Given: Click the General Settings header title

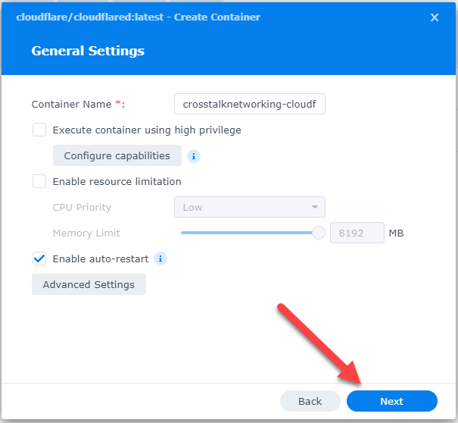Looking at the screenshot, I should 88,51.
